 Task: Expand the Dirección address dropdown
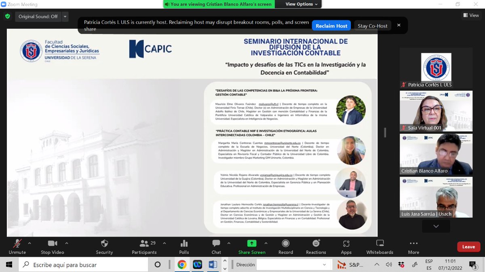coord(325,265)
